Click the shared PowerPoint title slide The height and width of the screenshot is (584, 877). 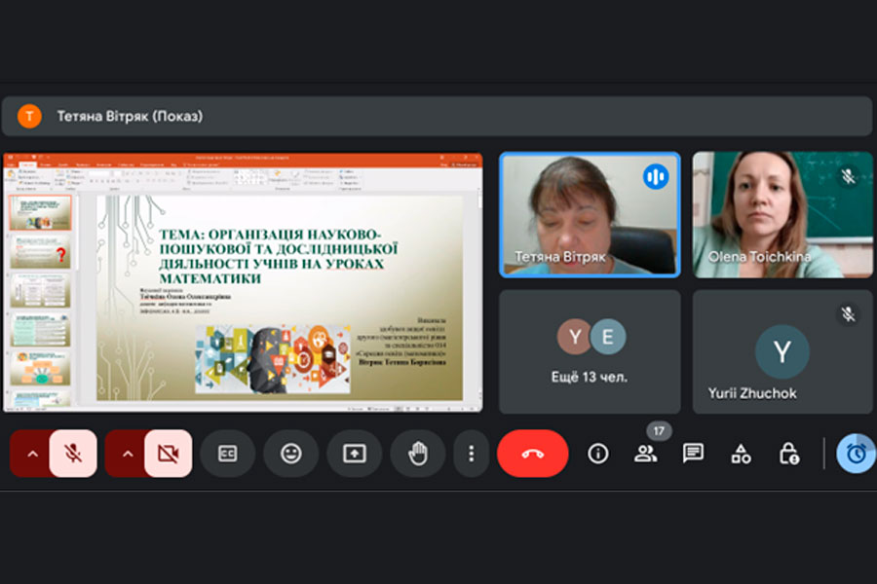[x=280, y=297]
